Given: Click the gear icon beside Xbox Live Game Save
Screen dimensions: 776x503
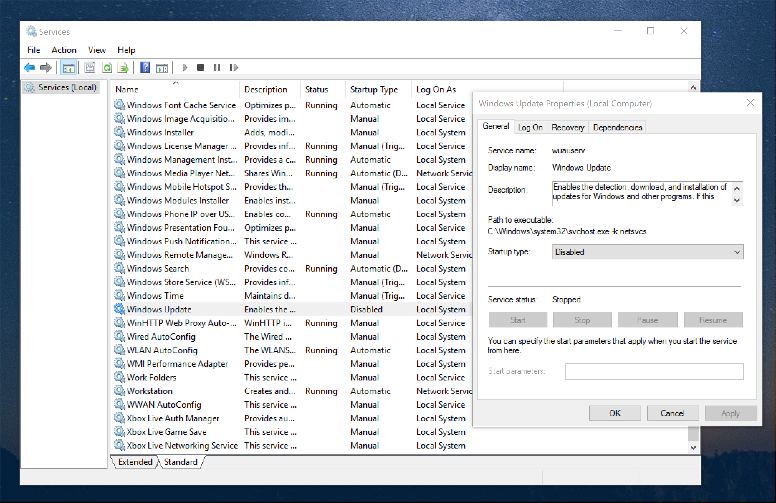Looking at the screenshot, I should tap(119, 431).
